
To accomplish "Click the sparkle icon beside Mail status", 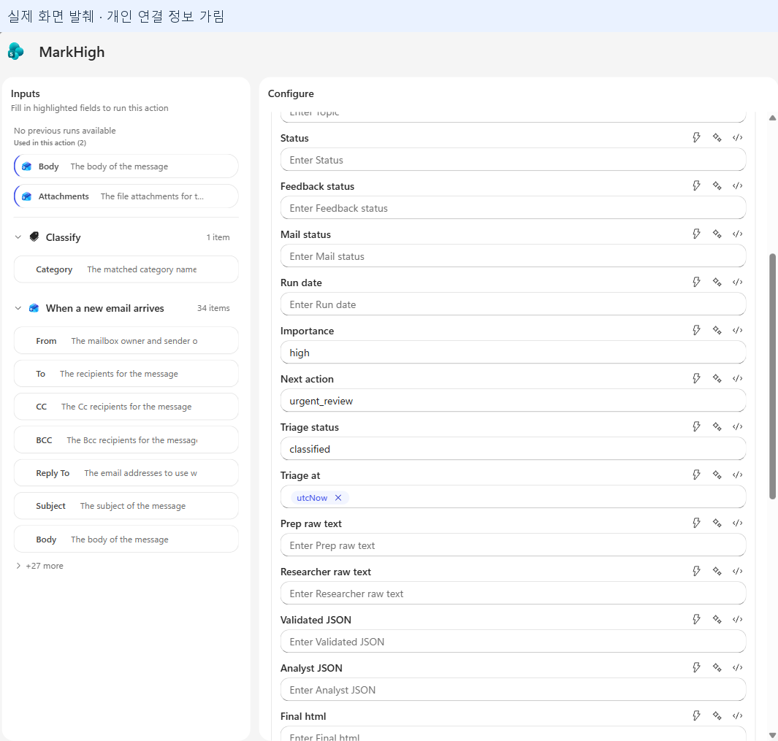I will click(x=717, y=234).
